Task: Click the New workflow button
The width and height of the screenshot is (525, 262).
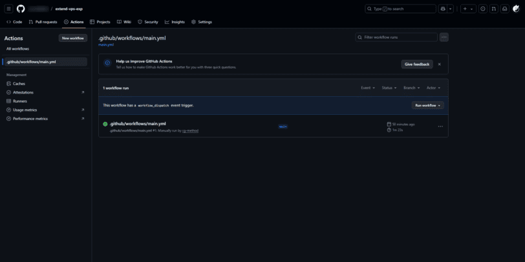Action: click(73, 38)
